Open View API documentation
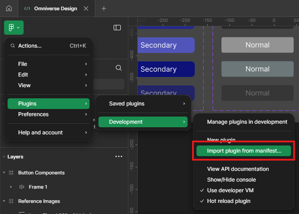Screen dimensions: 299x214 [x=244, y=169]
